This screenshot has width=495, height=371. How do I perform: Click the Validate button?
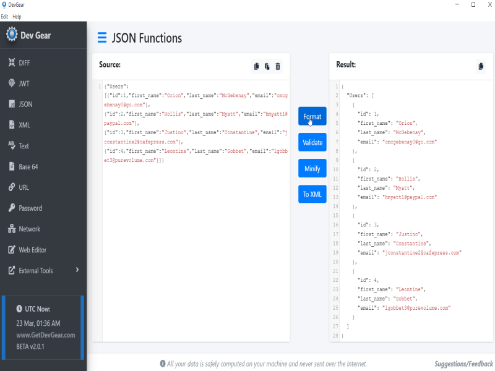click(312, 142)
